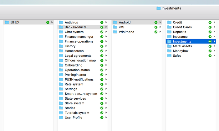The width and height of the screenshot is (219, 131).
Task: Click the Investments folder icon in title bar
Action: (159, 8)
